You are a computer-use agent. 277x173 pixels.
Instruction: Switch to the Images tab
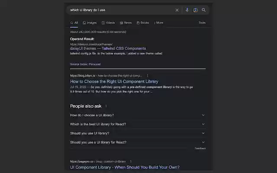point(90,23)
